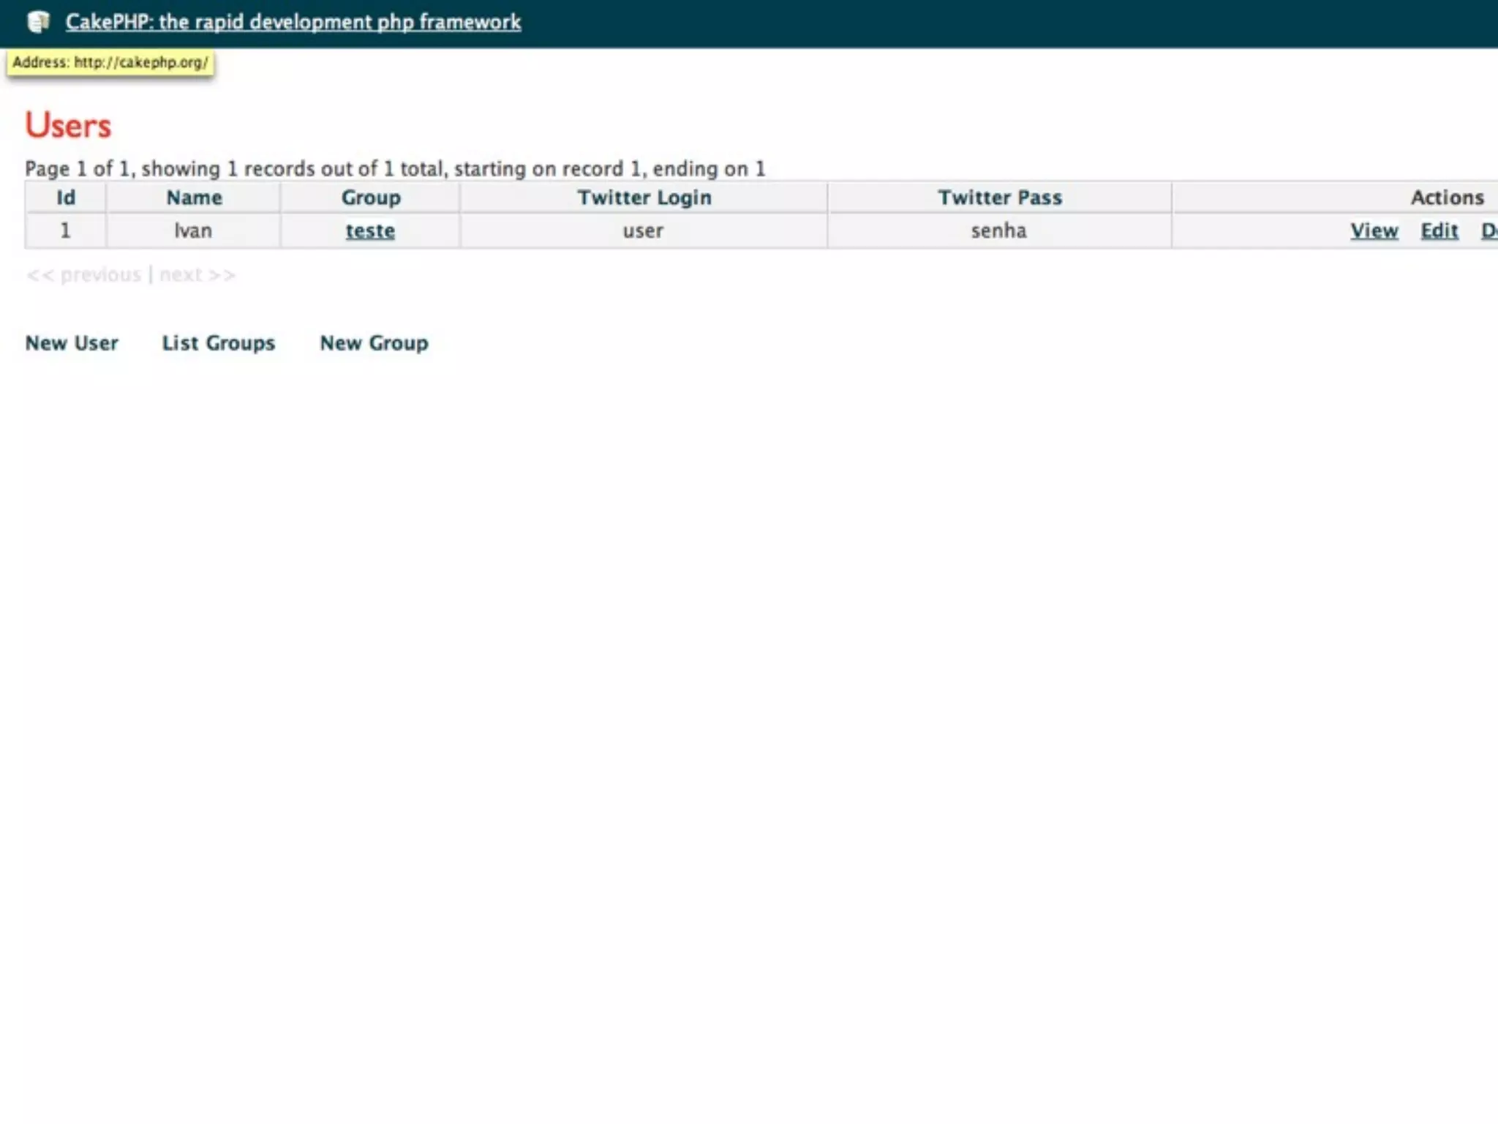Sort users by Group column header
Viewport: 1498px width, 1124px height.
(371, 198)
